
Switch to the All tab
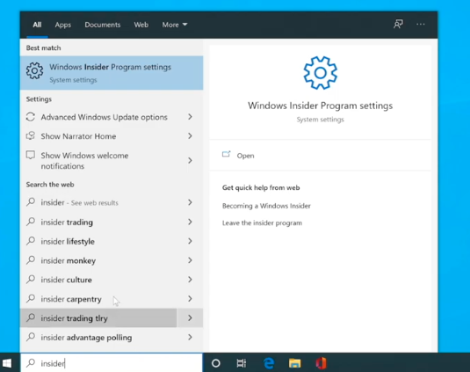(x=37, y=25)
